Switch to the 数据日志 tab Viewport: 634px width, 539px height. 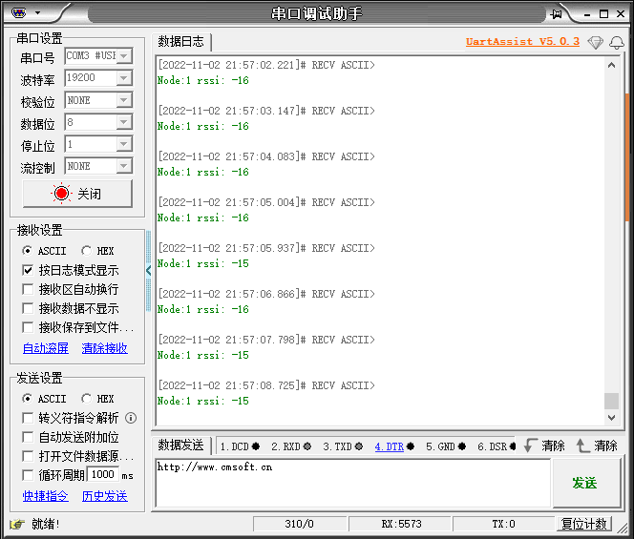coord(180,42)
